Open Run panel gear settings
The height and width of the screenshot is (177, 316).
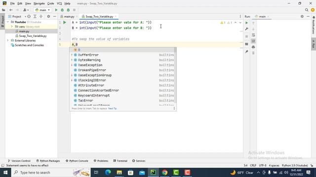[x=302, y=16]
